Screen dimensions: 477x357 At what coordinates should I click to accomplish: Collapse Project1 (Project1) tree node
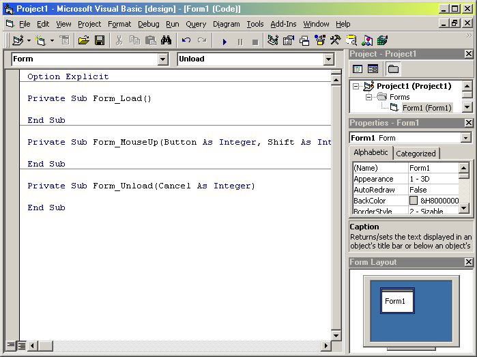click(x=356, y=86)
